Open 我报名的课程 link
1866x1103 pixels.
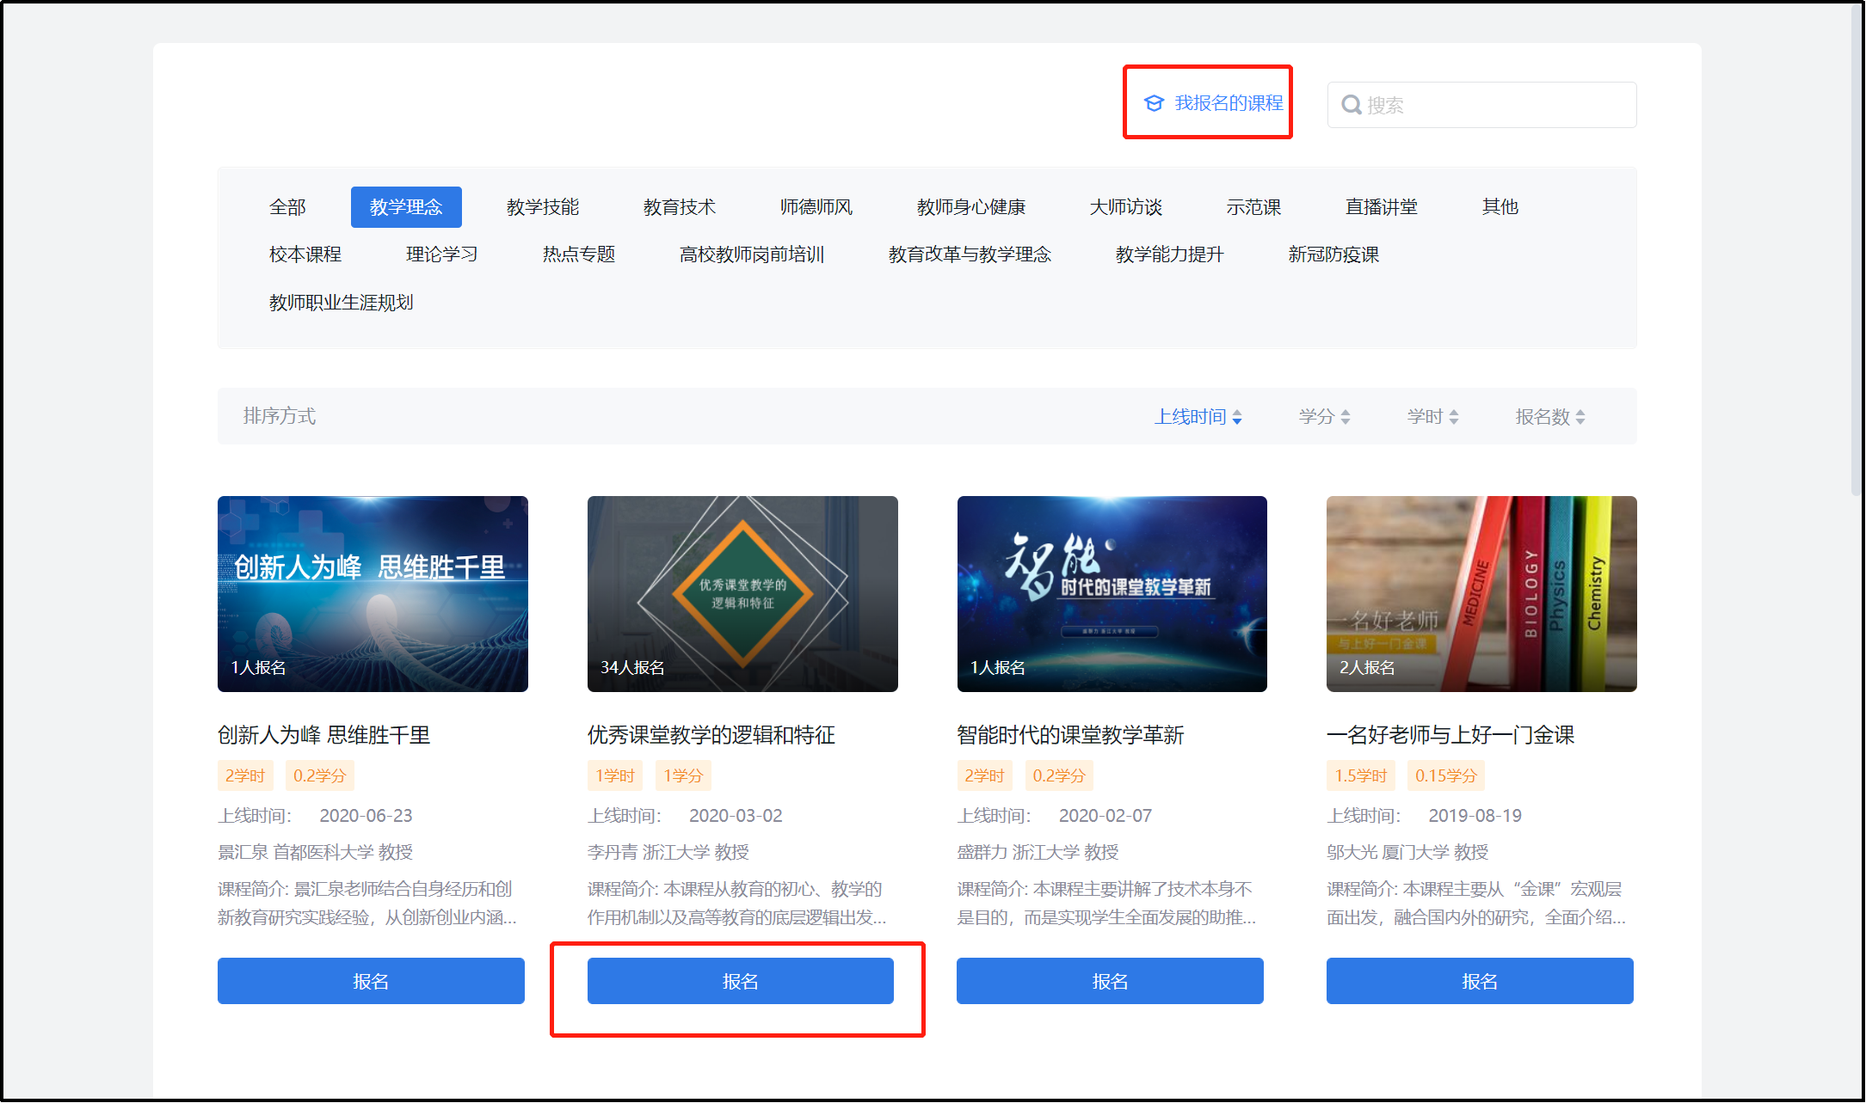(x=1228, y=103)
